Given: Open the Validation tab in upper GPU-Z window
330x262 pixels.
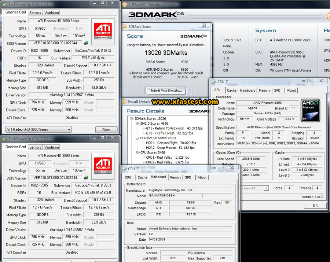Looking at the screenshot, I should coord(52,12).
